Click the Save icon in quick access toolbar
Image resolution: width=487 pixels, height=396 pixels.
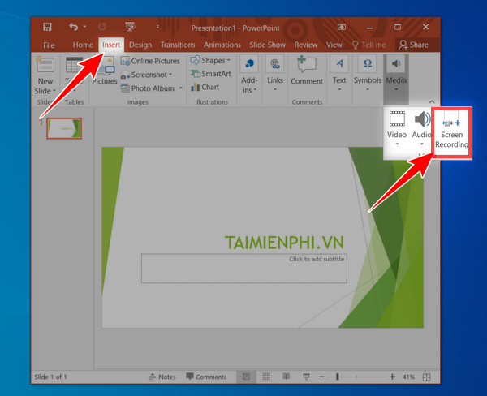coord(47,27)
